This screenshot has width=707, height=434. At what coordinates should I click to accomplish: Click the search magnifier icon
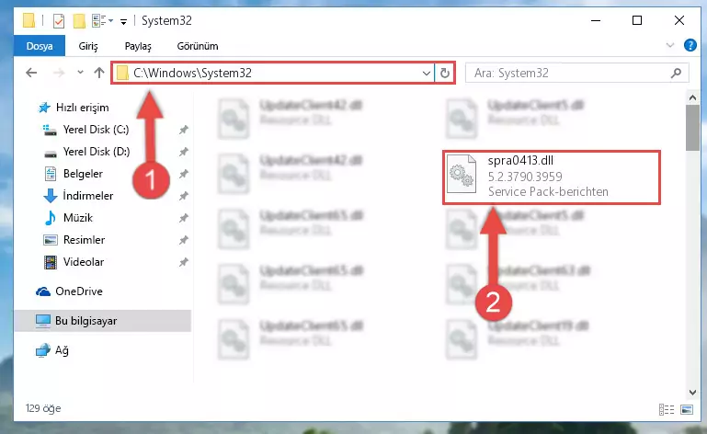pos(676,73)
